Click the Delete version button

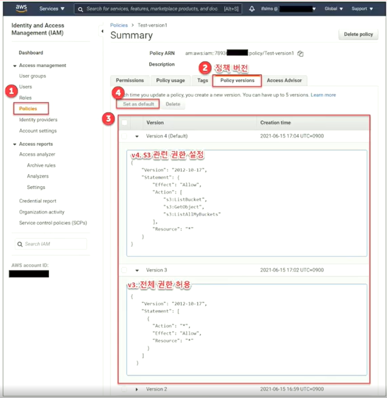[x=173, y=104]
